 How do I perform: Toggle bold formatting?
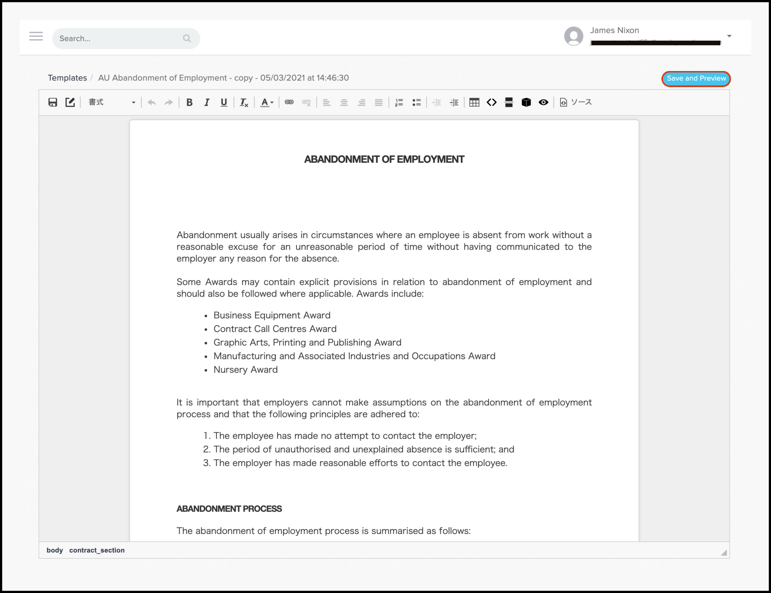[x=190, y=102]
